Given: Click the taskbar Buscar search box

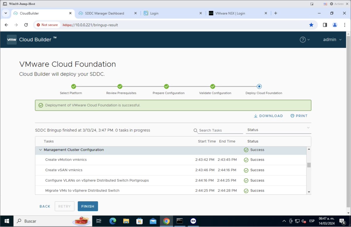Looking at the screenshot, I should [53, 221].
